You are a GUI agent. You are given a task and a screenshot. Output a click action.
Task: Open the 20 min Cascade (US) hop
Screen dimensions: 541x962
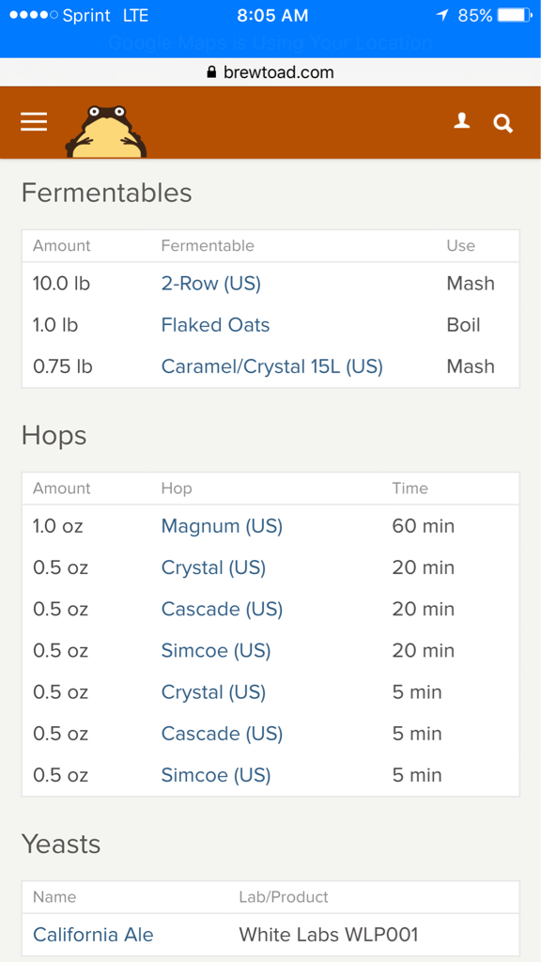click(x=222, y=609)
